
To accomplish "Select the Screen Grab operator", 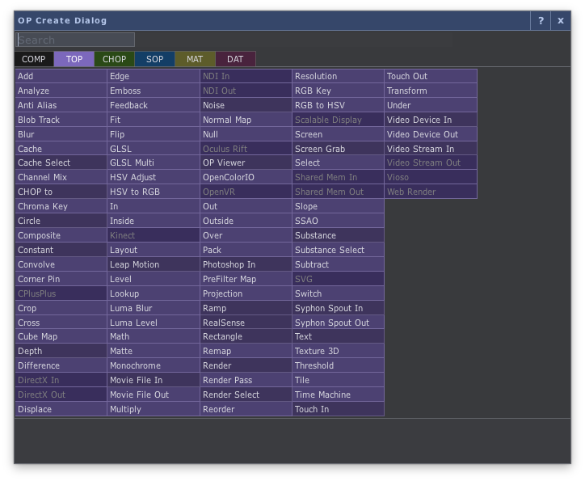I will tap(338, 149).
